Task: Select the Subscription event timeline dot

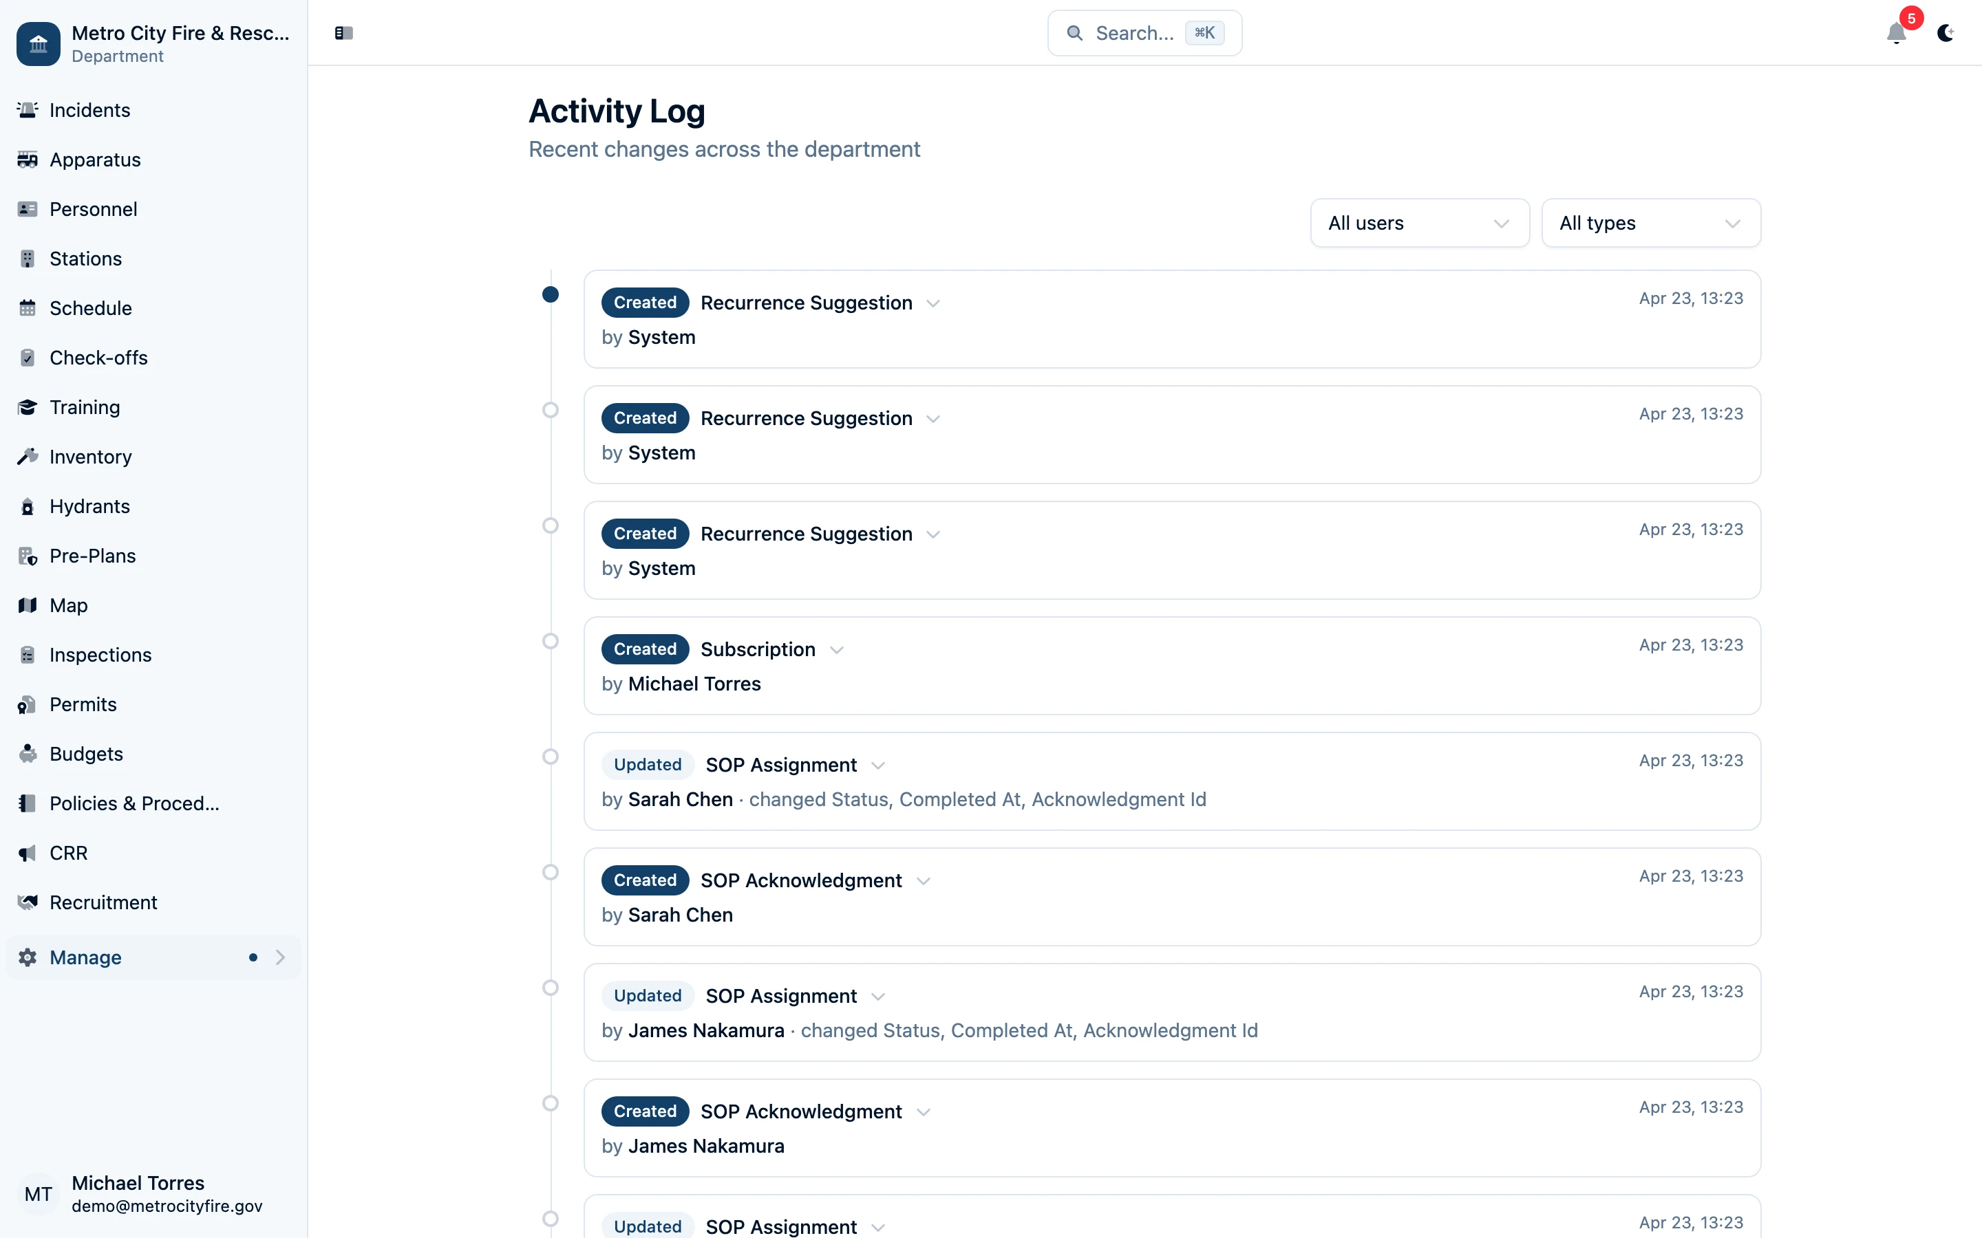Action: pos(551,641)
